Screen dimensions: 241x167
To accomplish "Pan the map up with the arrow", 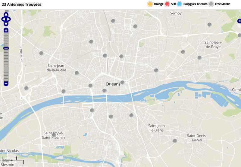I will point(6,15).
